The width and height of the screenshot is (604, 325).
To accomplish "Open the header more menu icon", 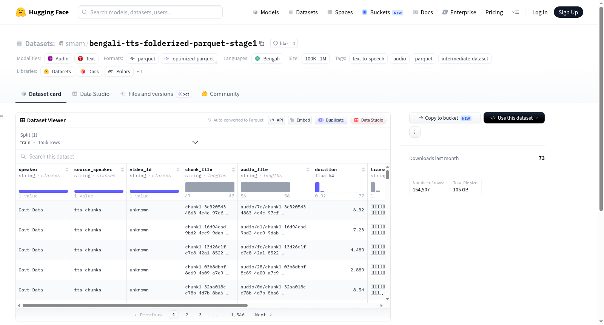I will tap(515, 12).
